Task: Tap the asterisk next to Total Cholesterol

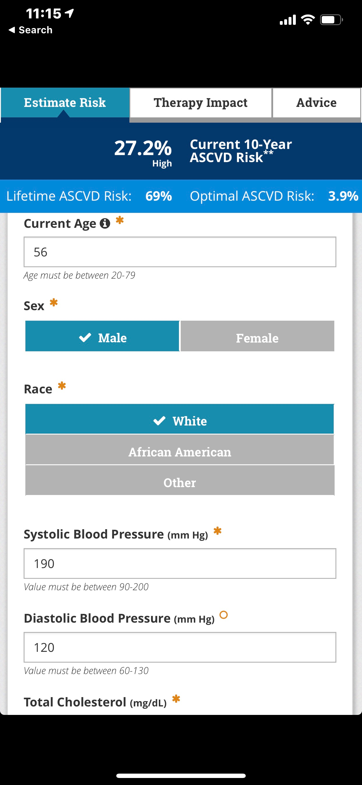Action: [x=176, y=701]
